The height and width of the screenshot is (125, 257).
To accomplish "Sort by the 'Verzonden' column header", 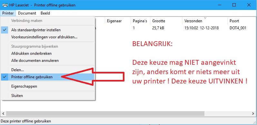I will [x=205, y=21].
